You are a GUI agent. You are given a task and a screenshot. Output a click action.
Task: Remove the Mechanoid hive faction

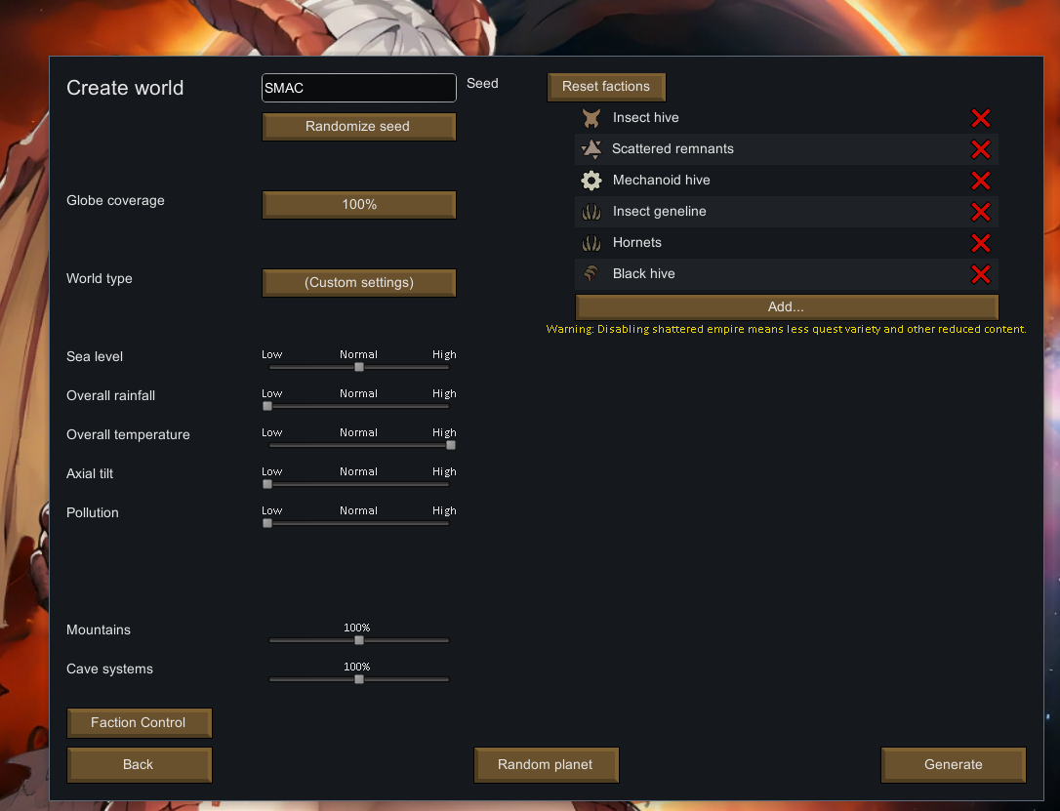pyautogui.click(x=981, y=181)
